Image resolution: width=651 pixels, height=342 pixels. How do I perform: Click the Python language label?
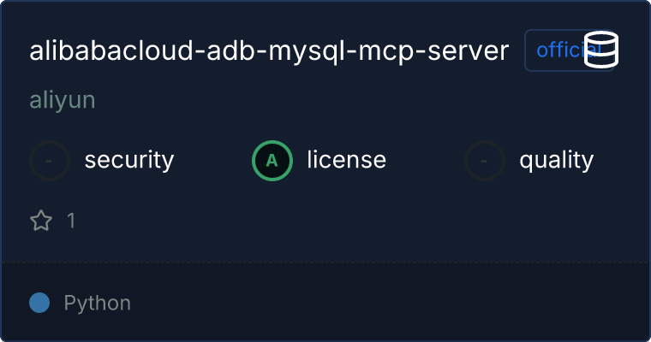98,303
